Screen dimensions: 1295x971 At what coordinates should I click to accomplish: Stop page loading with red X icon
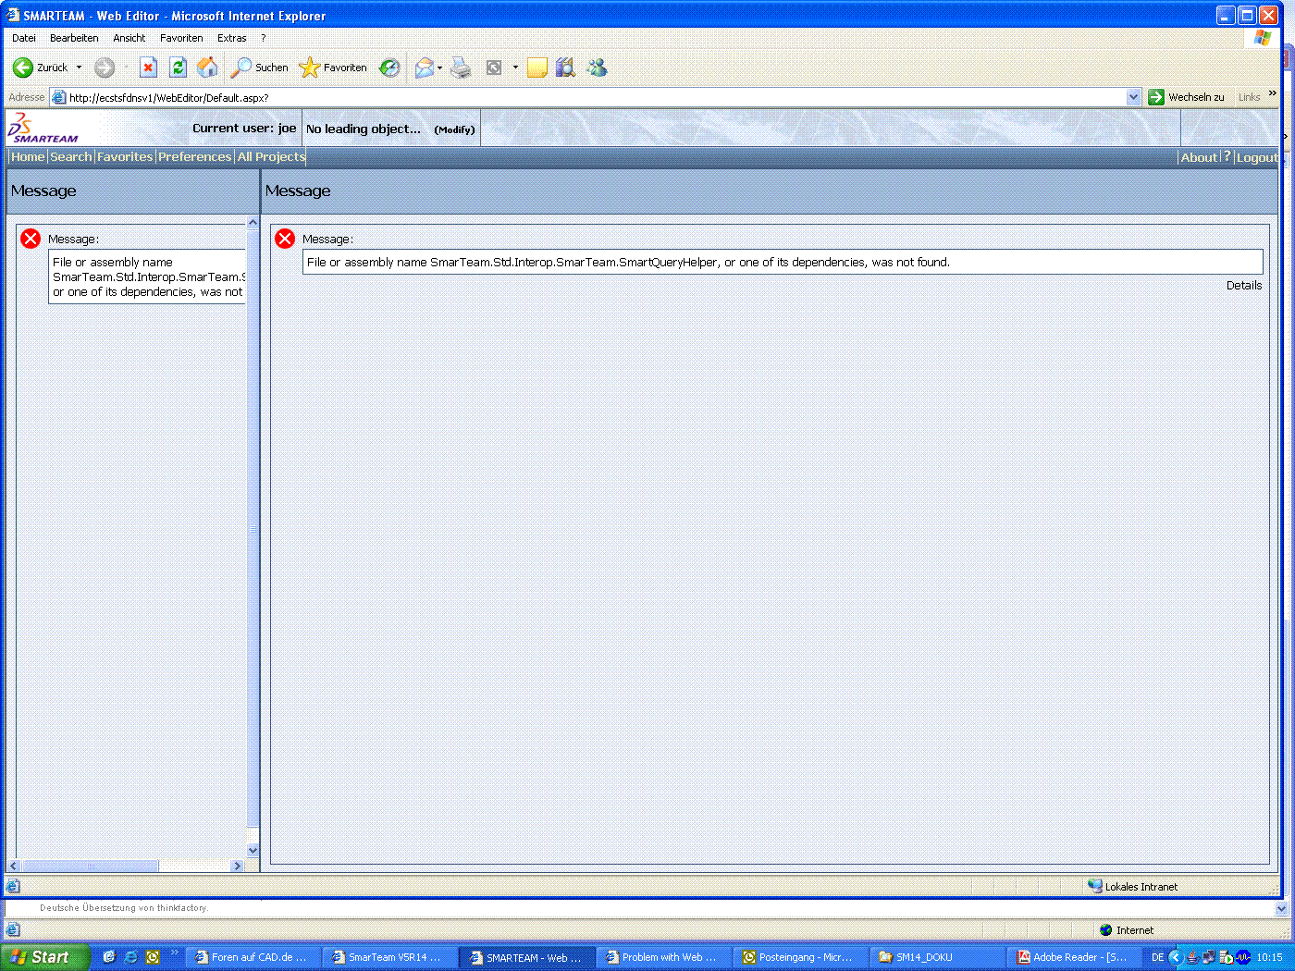coord(148,68)
